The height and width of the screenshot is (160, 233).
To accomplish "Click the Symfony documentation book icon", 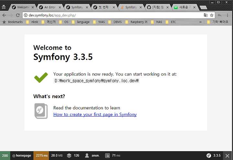I will point(41,111).
